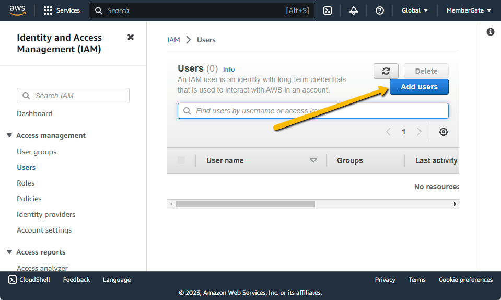Collapse the Access management section

coord(9,135)
